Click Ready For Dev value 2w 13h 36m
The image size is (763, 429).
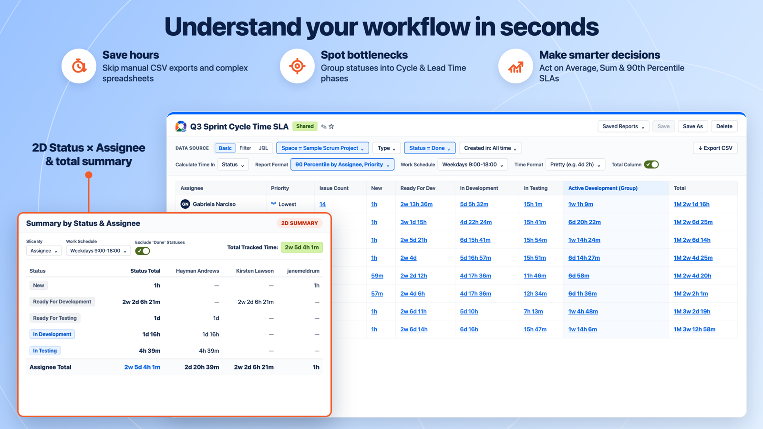coord(416,204)
